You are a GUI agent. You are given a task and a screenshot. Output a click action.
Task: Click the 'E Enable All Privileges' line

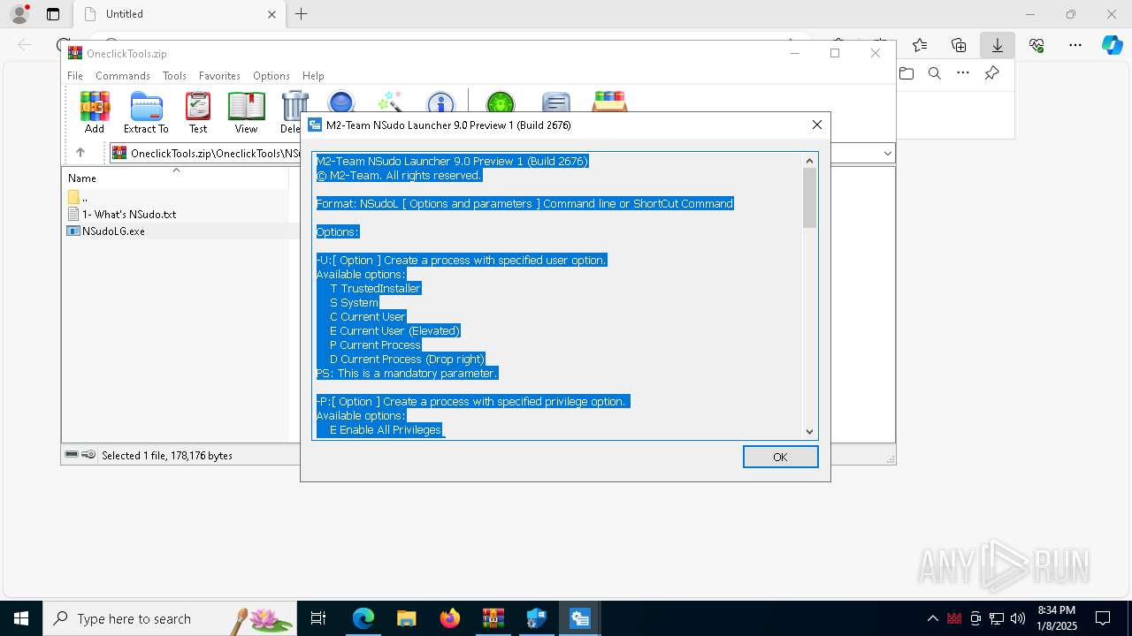pyautogui.click(x=386, y=430)
